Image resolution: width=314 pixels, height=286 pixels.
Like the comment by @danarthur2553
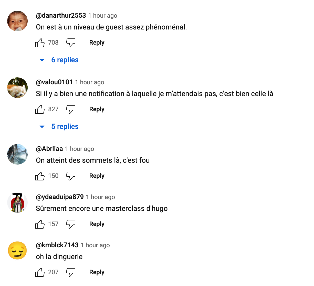tap(40, 43)
